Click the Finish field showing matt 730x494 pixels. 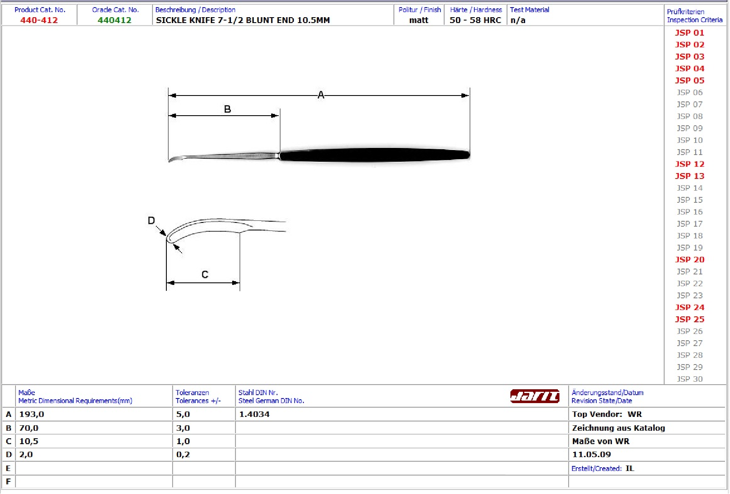click(419, 20)
